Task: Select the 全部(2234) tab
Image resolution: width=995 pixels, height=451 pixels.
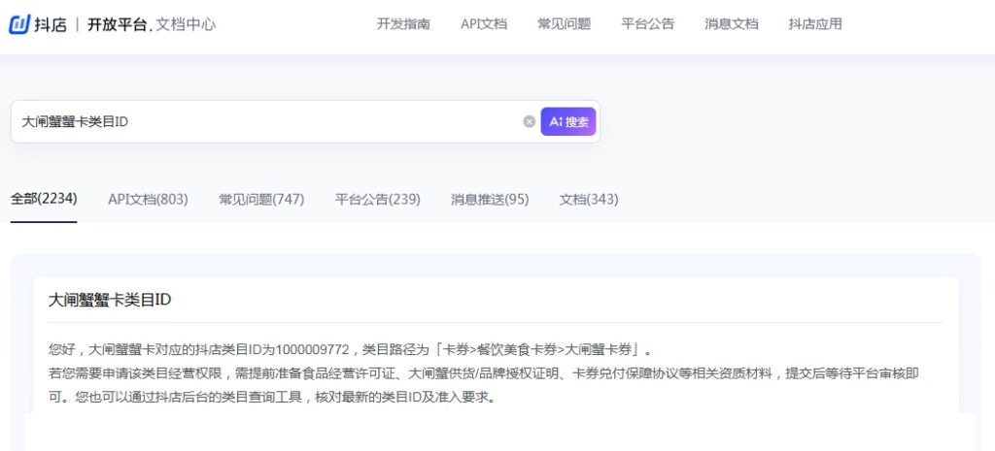Action: pyautogui.click(x=44, y=199)
